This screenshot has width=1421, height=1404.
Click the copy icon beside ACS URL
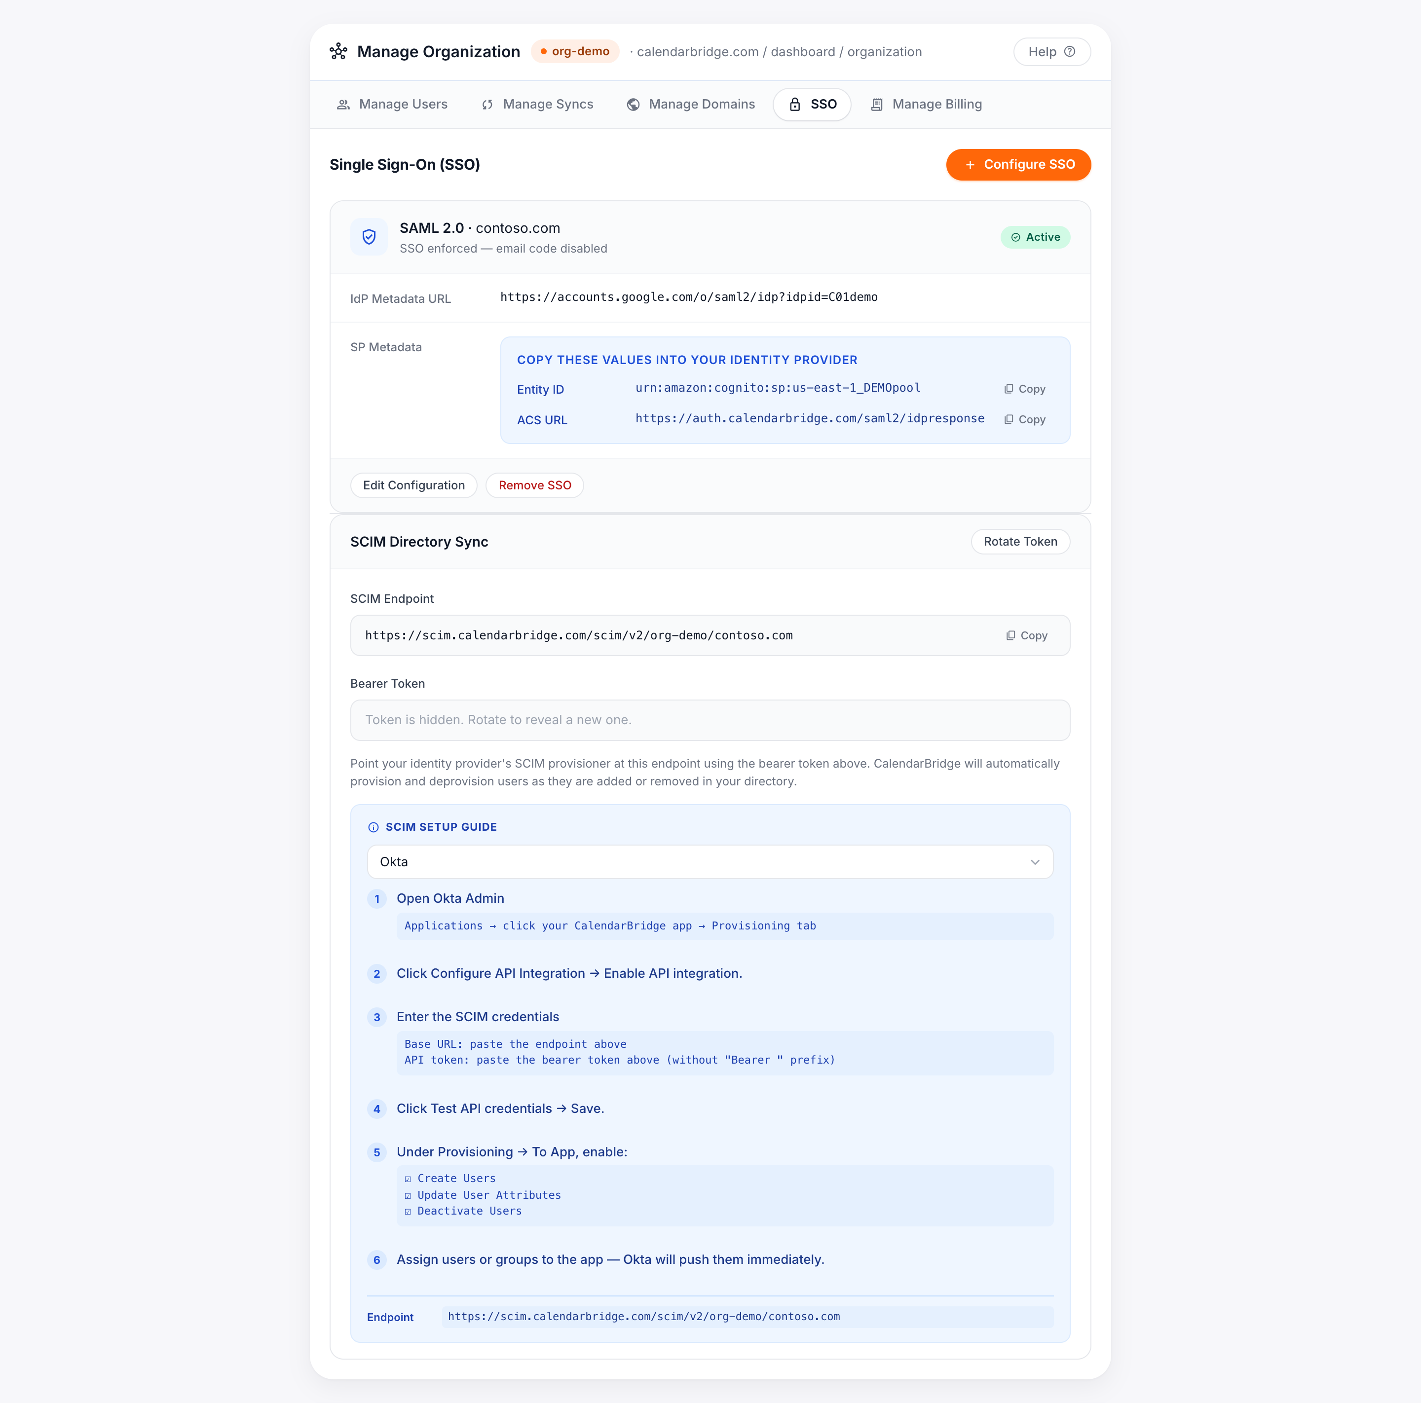click(1009, 419)
